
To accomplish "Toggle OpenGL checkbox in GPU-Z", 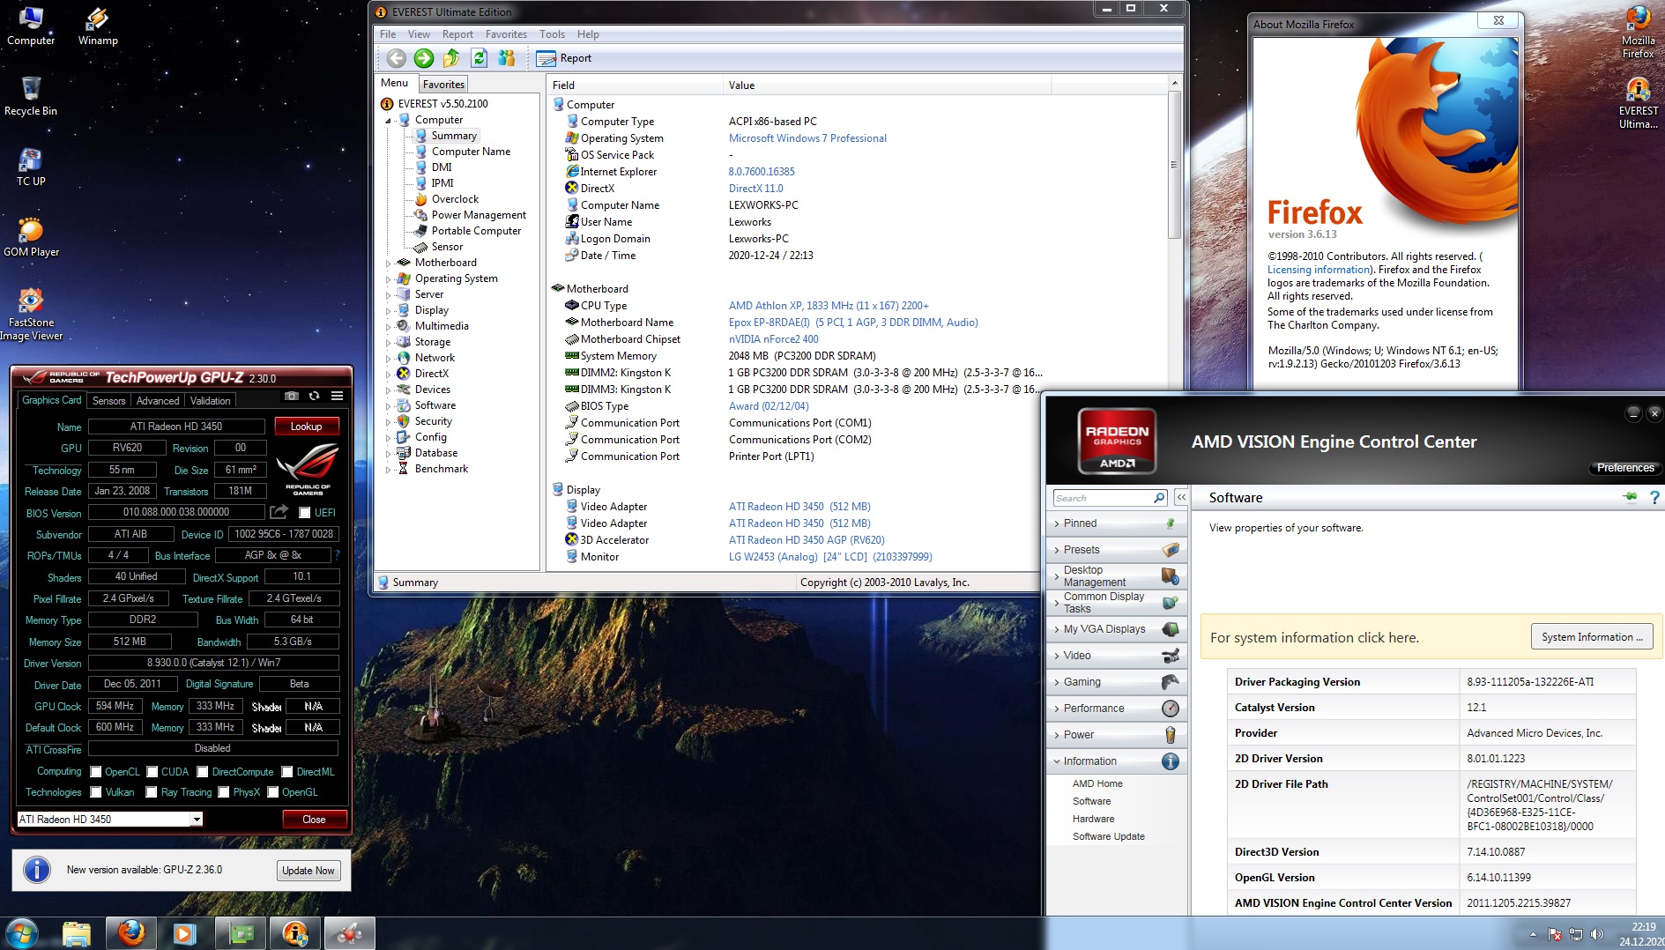I will tap(273, 792).
